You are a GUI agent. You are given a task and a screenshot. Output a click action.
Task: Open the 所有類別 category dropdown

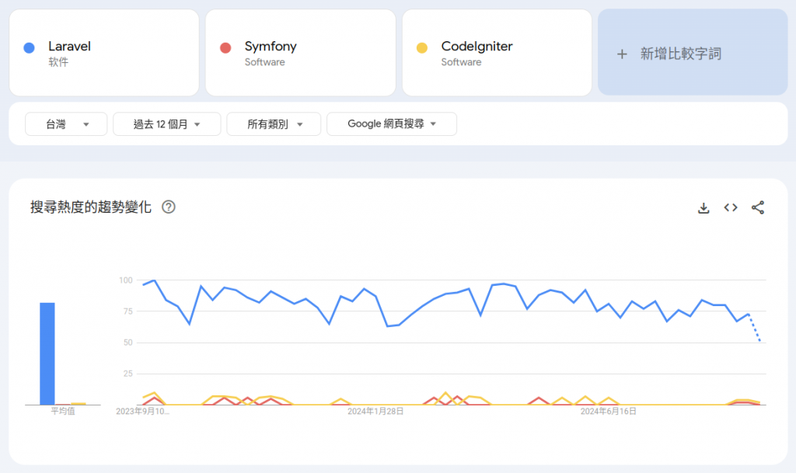click(x=274, y=123)
